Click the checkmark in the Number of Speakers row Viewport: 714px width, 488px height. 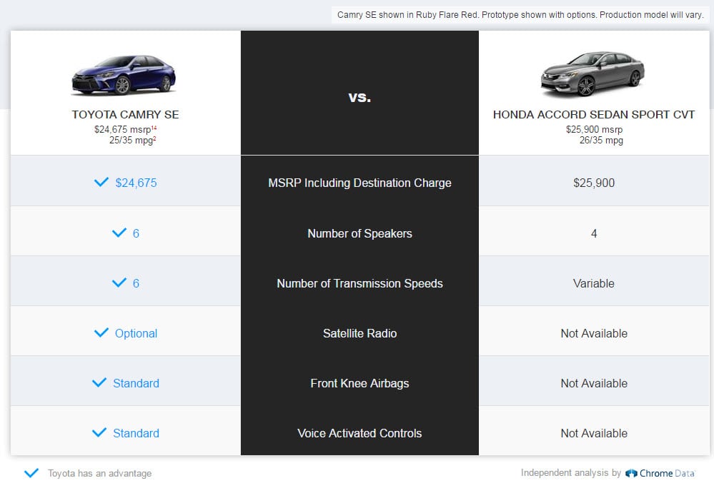click(x=119, y=233)
